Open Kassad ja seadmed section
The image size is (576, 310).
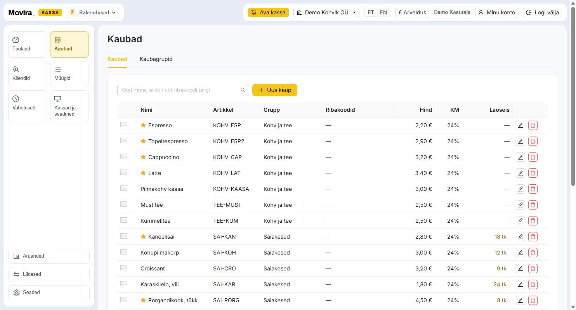69,106
